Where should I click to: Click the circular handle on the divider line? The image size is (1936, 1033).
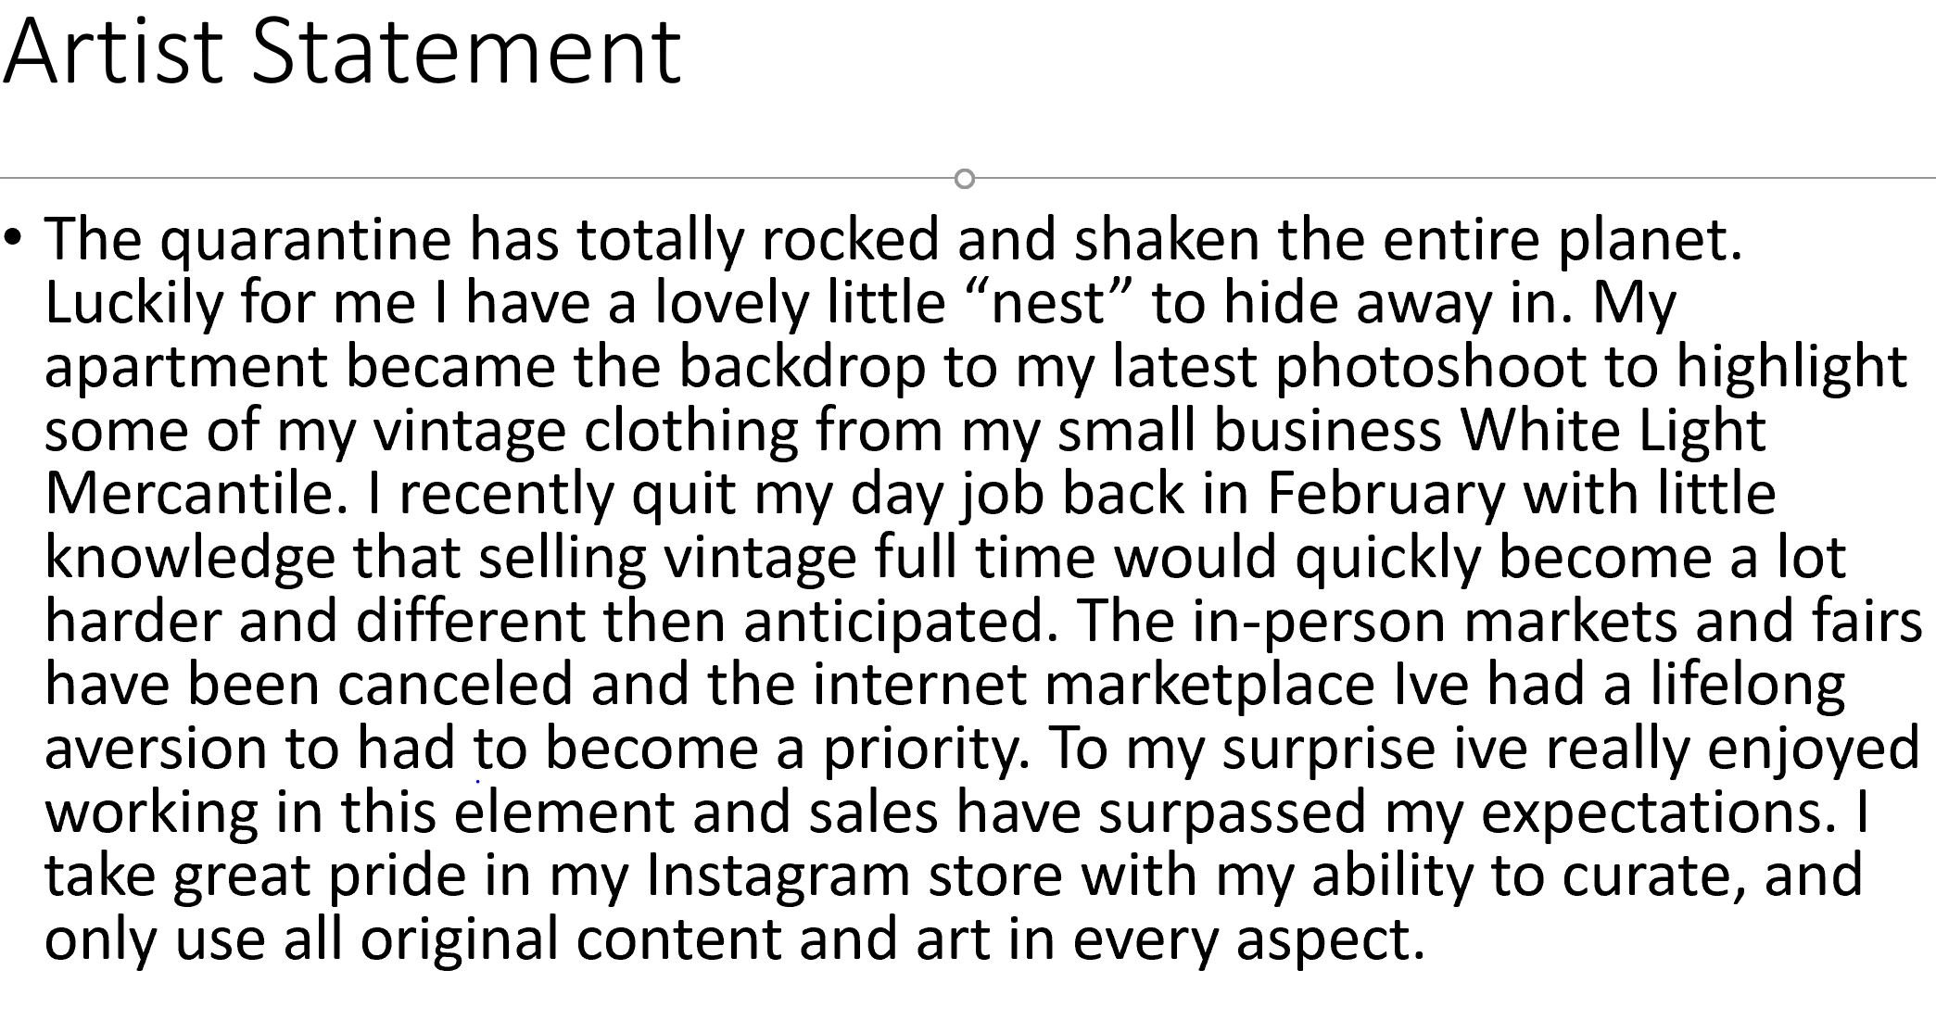[x=964, y=179]
